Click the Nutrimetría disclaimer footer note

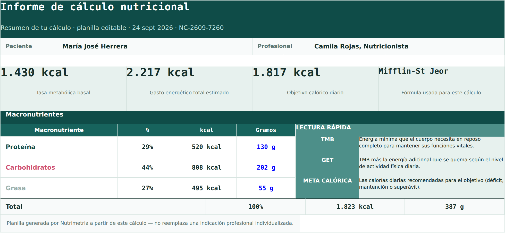click(x=150, y=223)
